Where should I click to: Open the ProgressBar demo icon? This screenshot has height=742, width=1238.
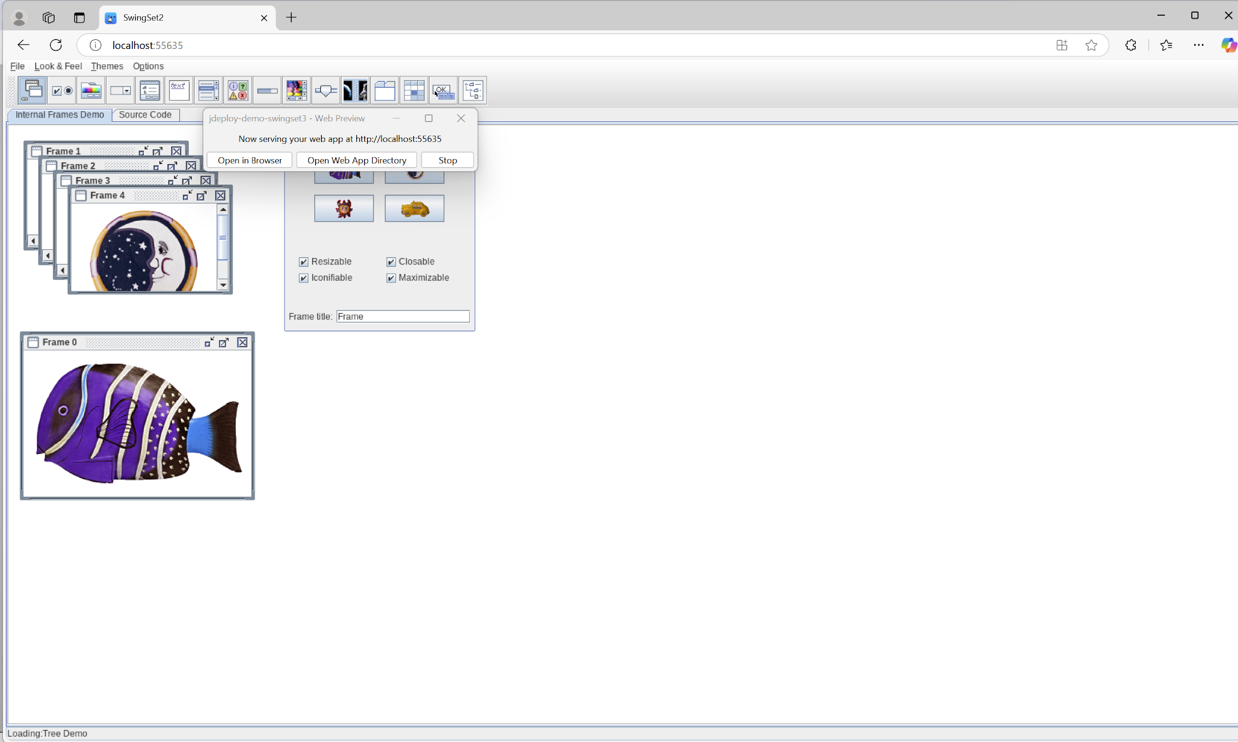(267, 90)
